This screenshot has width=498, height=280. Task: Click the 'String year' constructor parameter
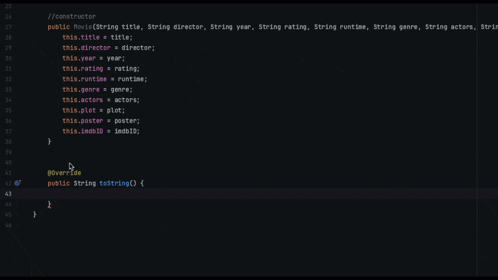point(231,27)
